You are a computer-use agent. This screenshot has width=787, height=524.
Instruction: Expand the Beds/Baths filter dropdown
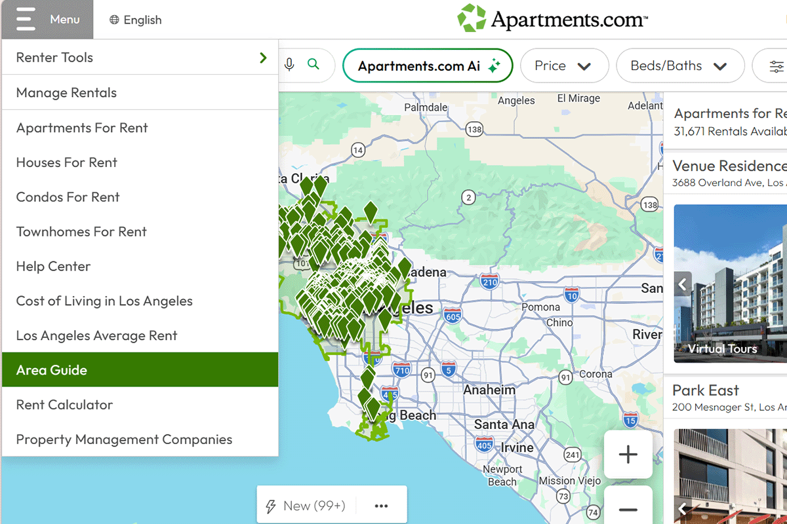pyautogui.click(x=680, y=65)
